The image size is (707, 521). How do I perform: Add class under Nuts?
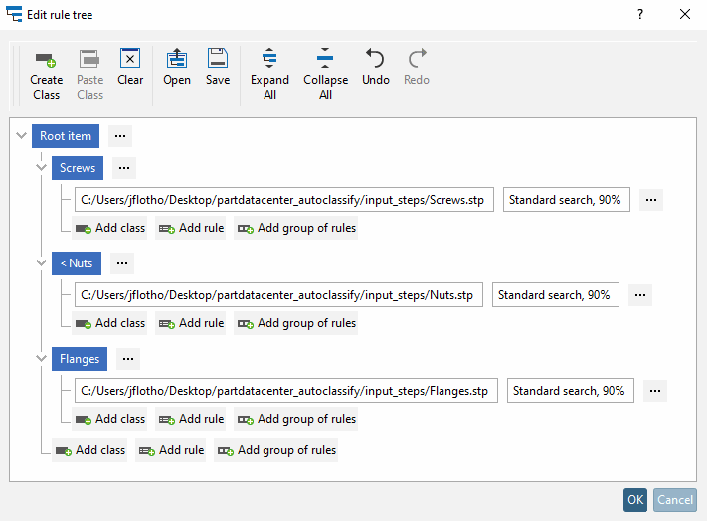click(x=109, y=323)
